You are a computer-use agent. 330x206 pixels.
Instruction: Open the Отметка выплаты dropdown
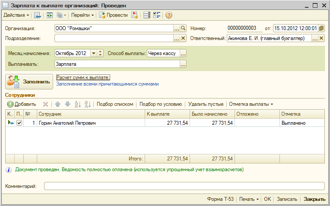click(251, 104)
